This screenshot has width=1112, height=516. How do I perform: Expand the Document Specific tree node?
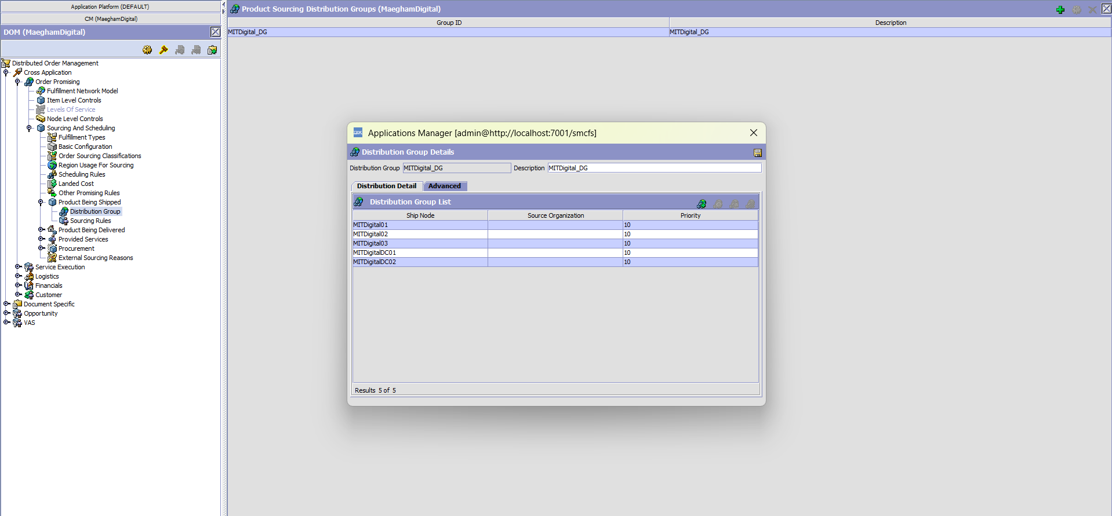[x=6, y=304]
